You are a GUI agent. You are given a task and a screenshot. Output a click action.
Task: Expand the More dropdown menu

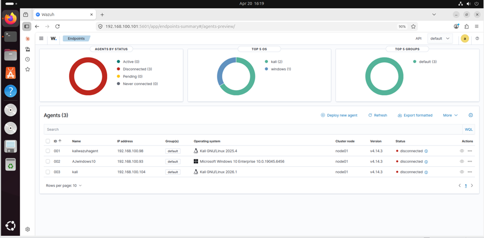pyautogui.click(x=450, y=115)
